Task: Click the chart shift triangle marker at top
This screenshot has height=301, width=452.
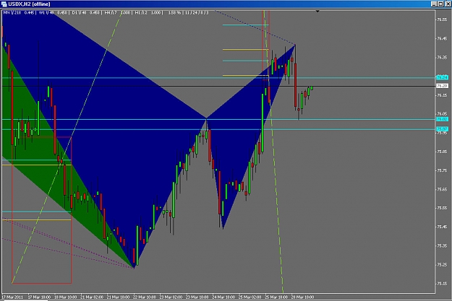Action: click(x=317, y=12)
